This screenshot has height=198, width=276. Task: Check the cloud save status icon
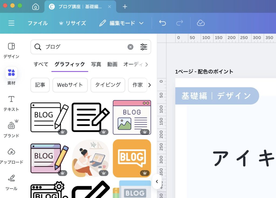[201, 23]
